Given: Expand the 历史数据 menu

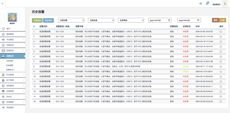Looking at the screenshot, I should click(13, 75).
